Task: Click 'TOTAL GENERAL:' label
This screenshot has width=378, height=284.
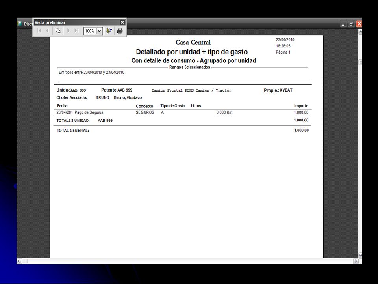Action: pos(73,131)
